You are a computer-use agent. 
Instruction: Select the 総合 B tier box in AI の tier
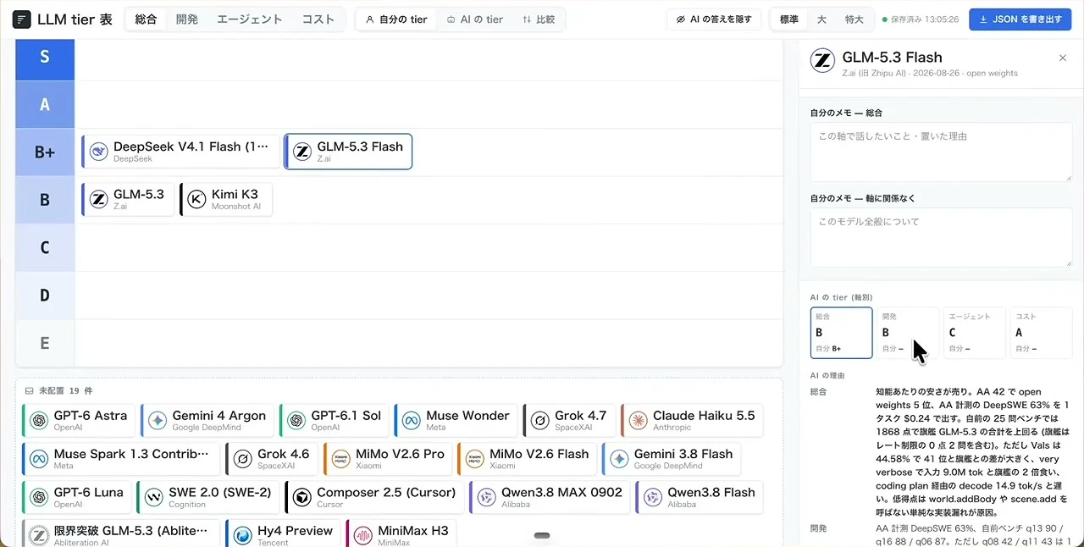pyautogui.click(x=841, y=333)
